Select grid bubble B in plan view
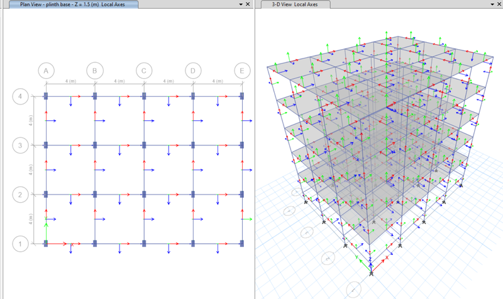This screenshot has width=503, height=299. tap(95, 71)
